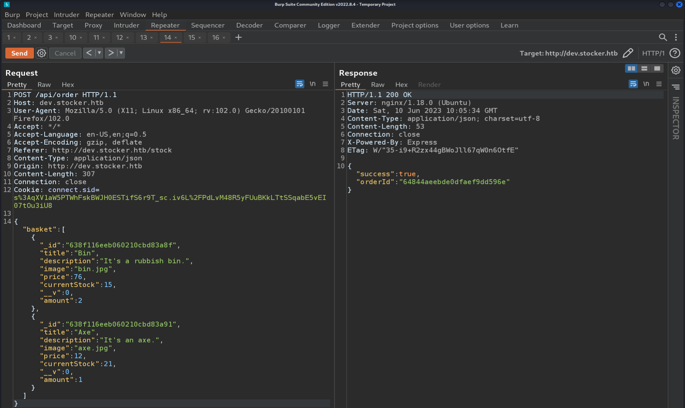Open the Learn tab
The height and width of the screenshot is (408, 685).
pyautogui.click(x=509, y=25)
